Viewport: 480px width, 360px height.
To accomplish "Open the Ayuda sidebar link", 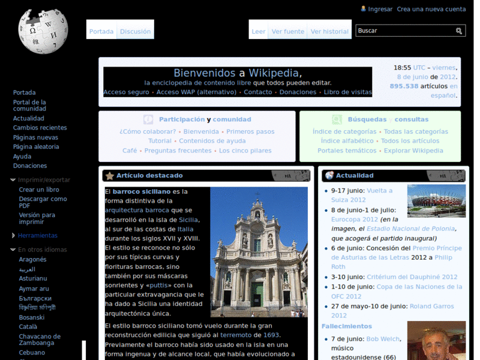I will (x=22, y=157).
